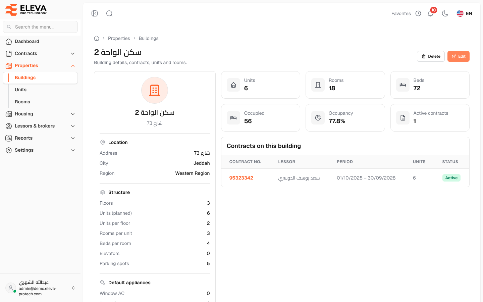Click the Units house icon card
Screen dimensions: 483x302
click(x=233, y=85)
